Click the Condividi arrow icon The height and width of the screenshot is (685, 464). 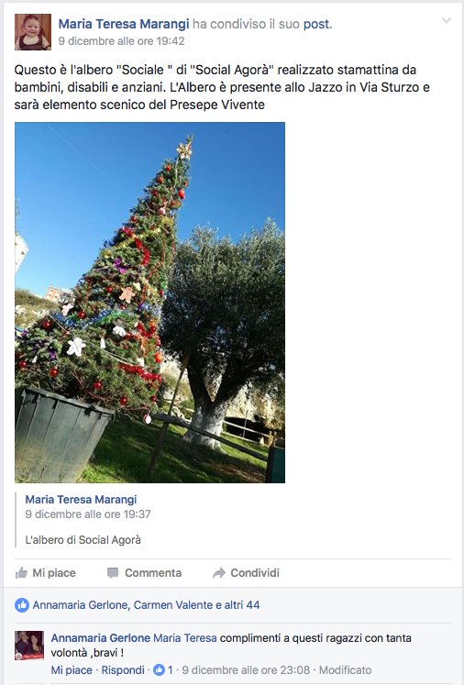[x=219, y=573]
